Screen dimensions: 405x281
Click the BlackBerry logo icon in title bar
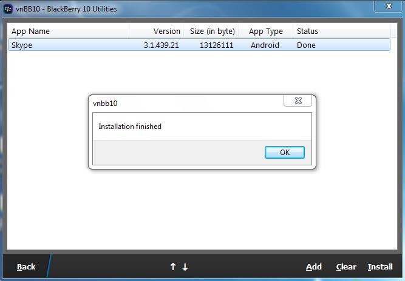pyautogui.click(x=8, y=9)
